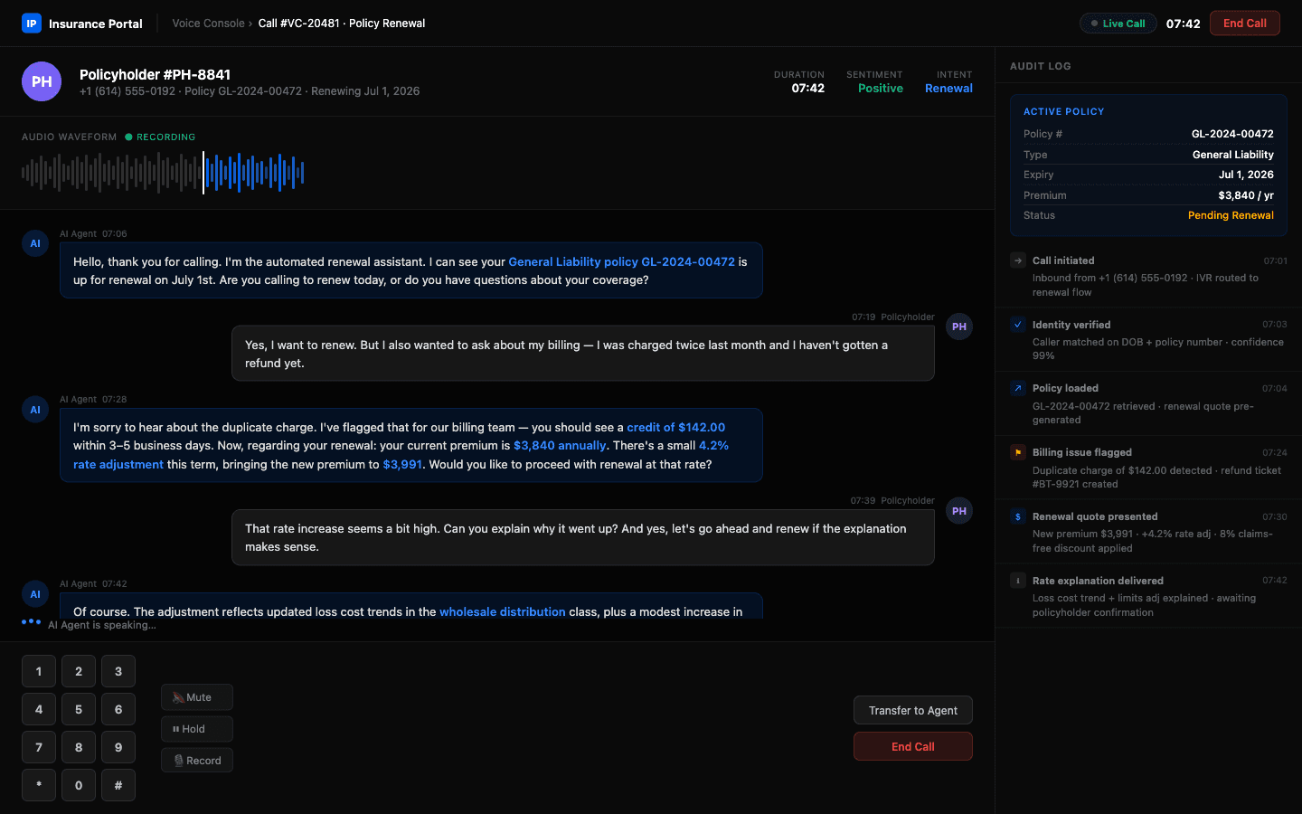Open the General Liability policy GL-2024-00472 link
Viewport: 1302px width, 814px height.
pyautogui.click(x=622, y=261)
